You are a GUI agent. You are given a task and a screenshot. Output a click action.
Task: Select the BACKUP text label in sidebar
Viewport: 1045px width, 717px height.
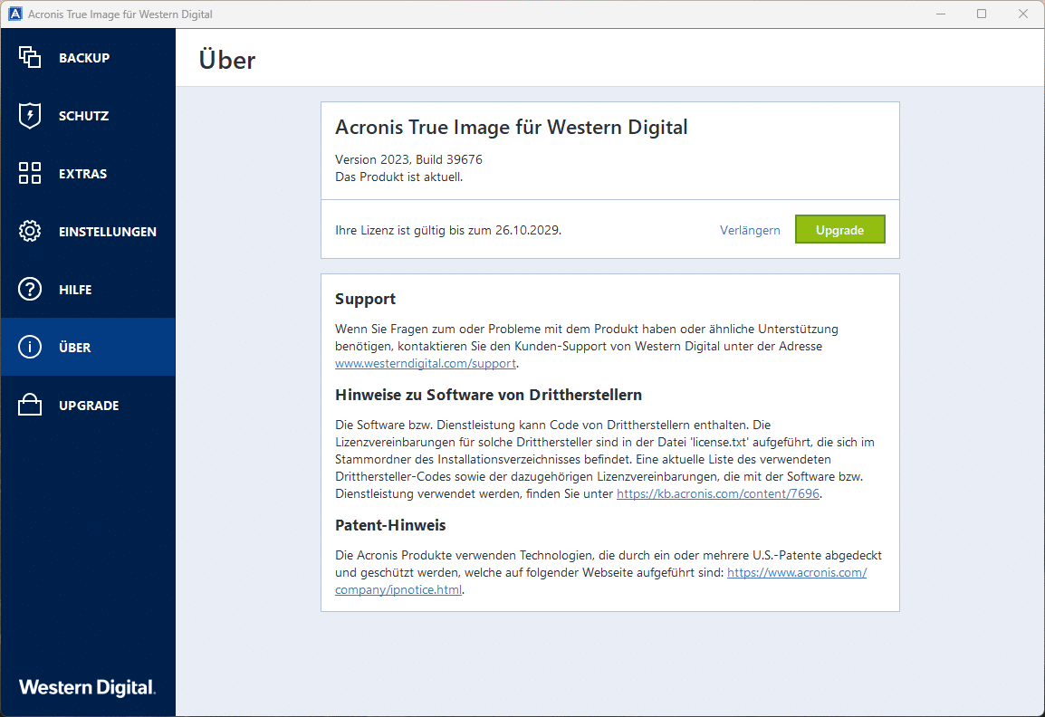pos(84,58)
